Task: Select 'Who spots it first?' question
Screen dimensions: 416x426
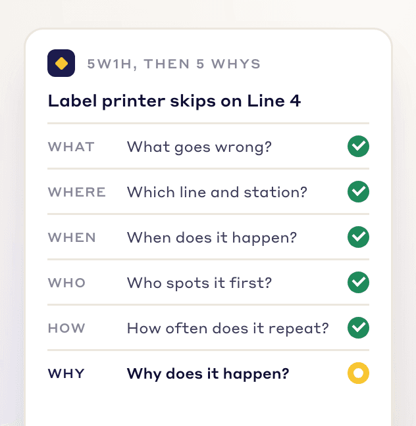Action: point(199,283)
